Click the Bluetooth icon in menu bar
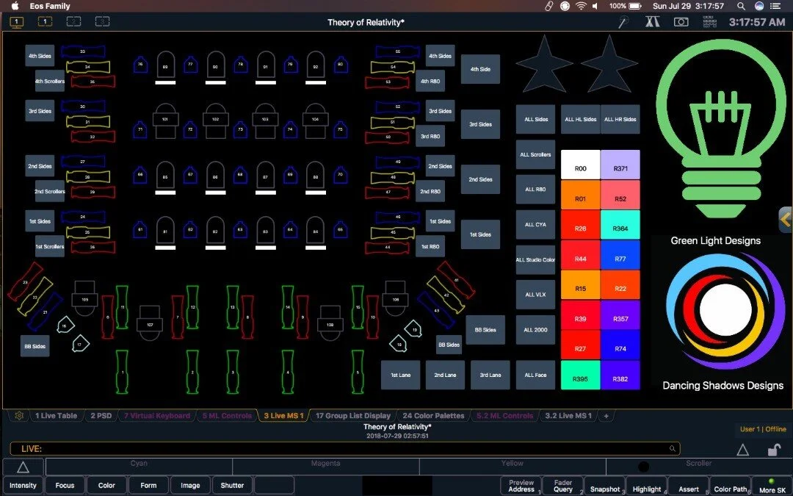Screen dimensions: 793x496 tap(549, 6)
